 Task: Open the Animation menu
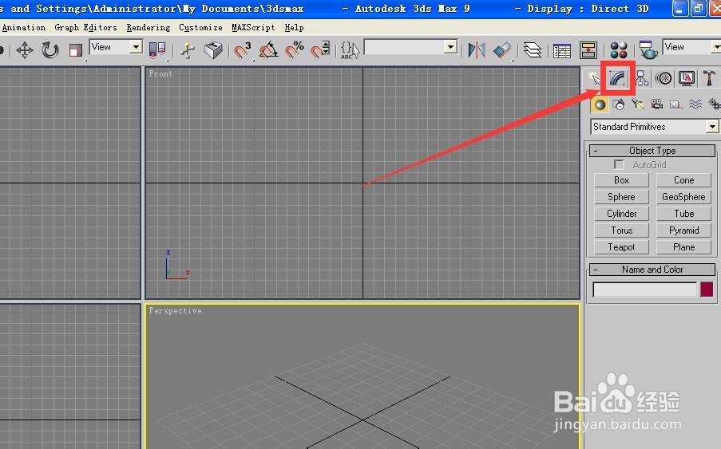(x=24, y=28)
